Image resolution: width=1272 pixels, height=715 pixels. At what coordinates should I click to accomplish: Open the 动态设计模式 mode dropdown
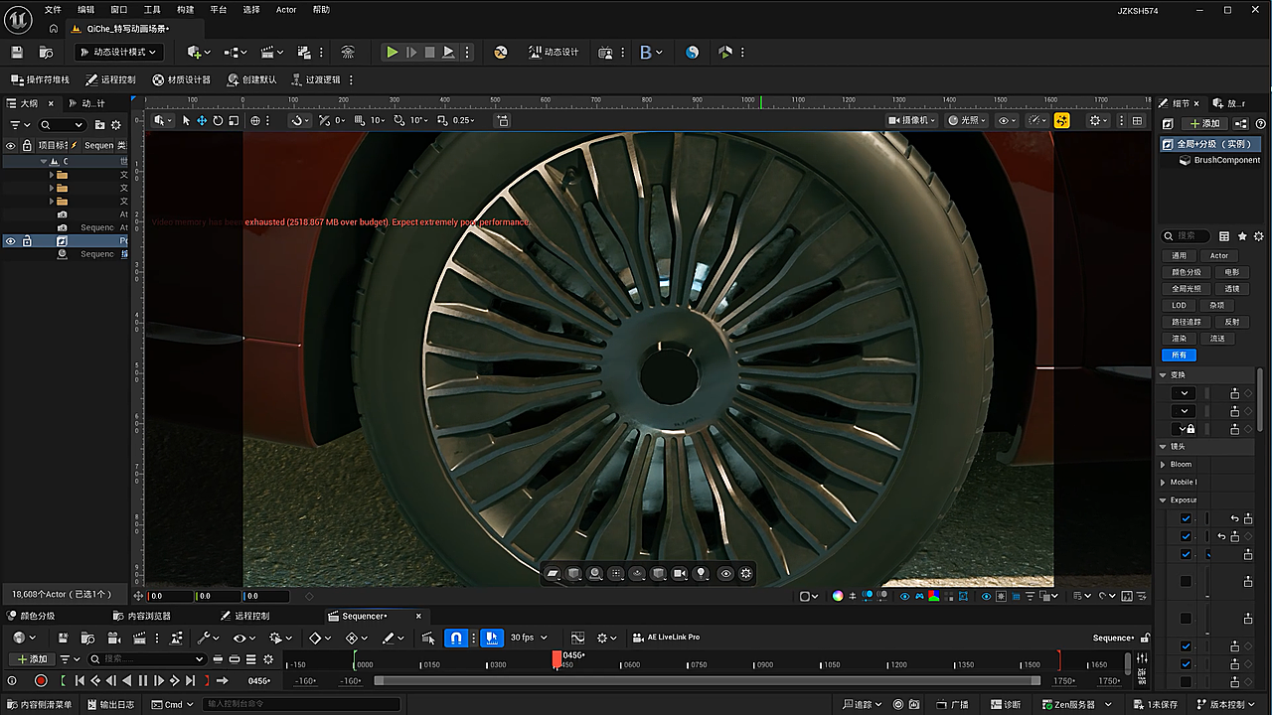[120, 52]
